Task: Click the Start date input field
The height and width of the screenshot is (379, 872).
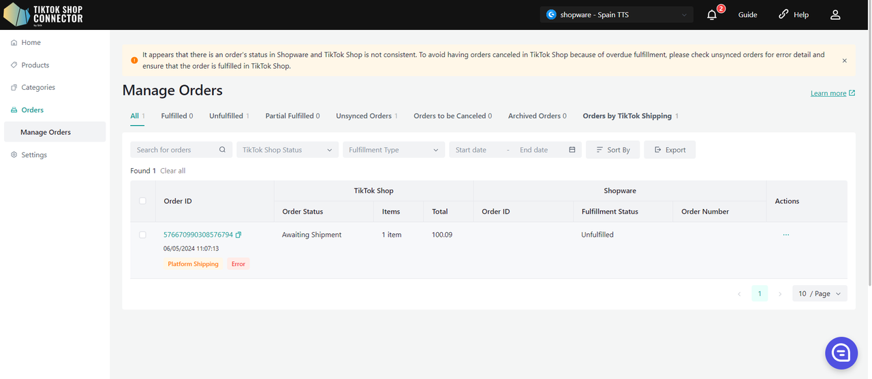Action: (476, 150)
